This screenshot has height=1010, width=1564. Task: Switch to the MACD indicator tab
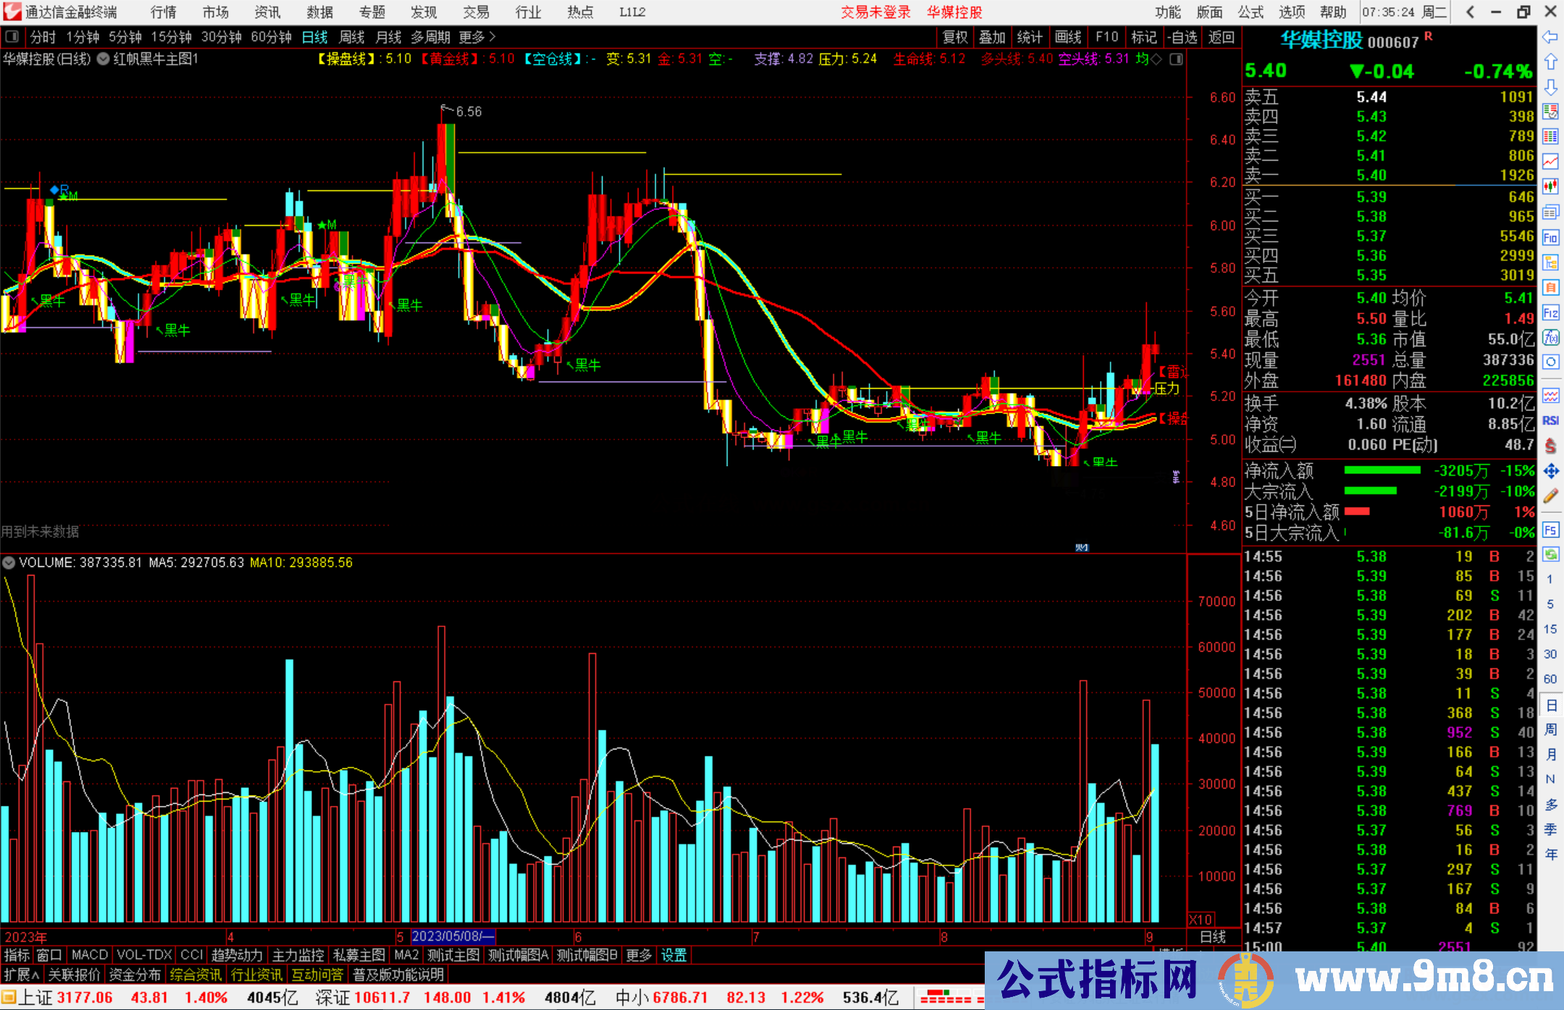89,955
